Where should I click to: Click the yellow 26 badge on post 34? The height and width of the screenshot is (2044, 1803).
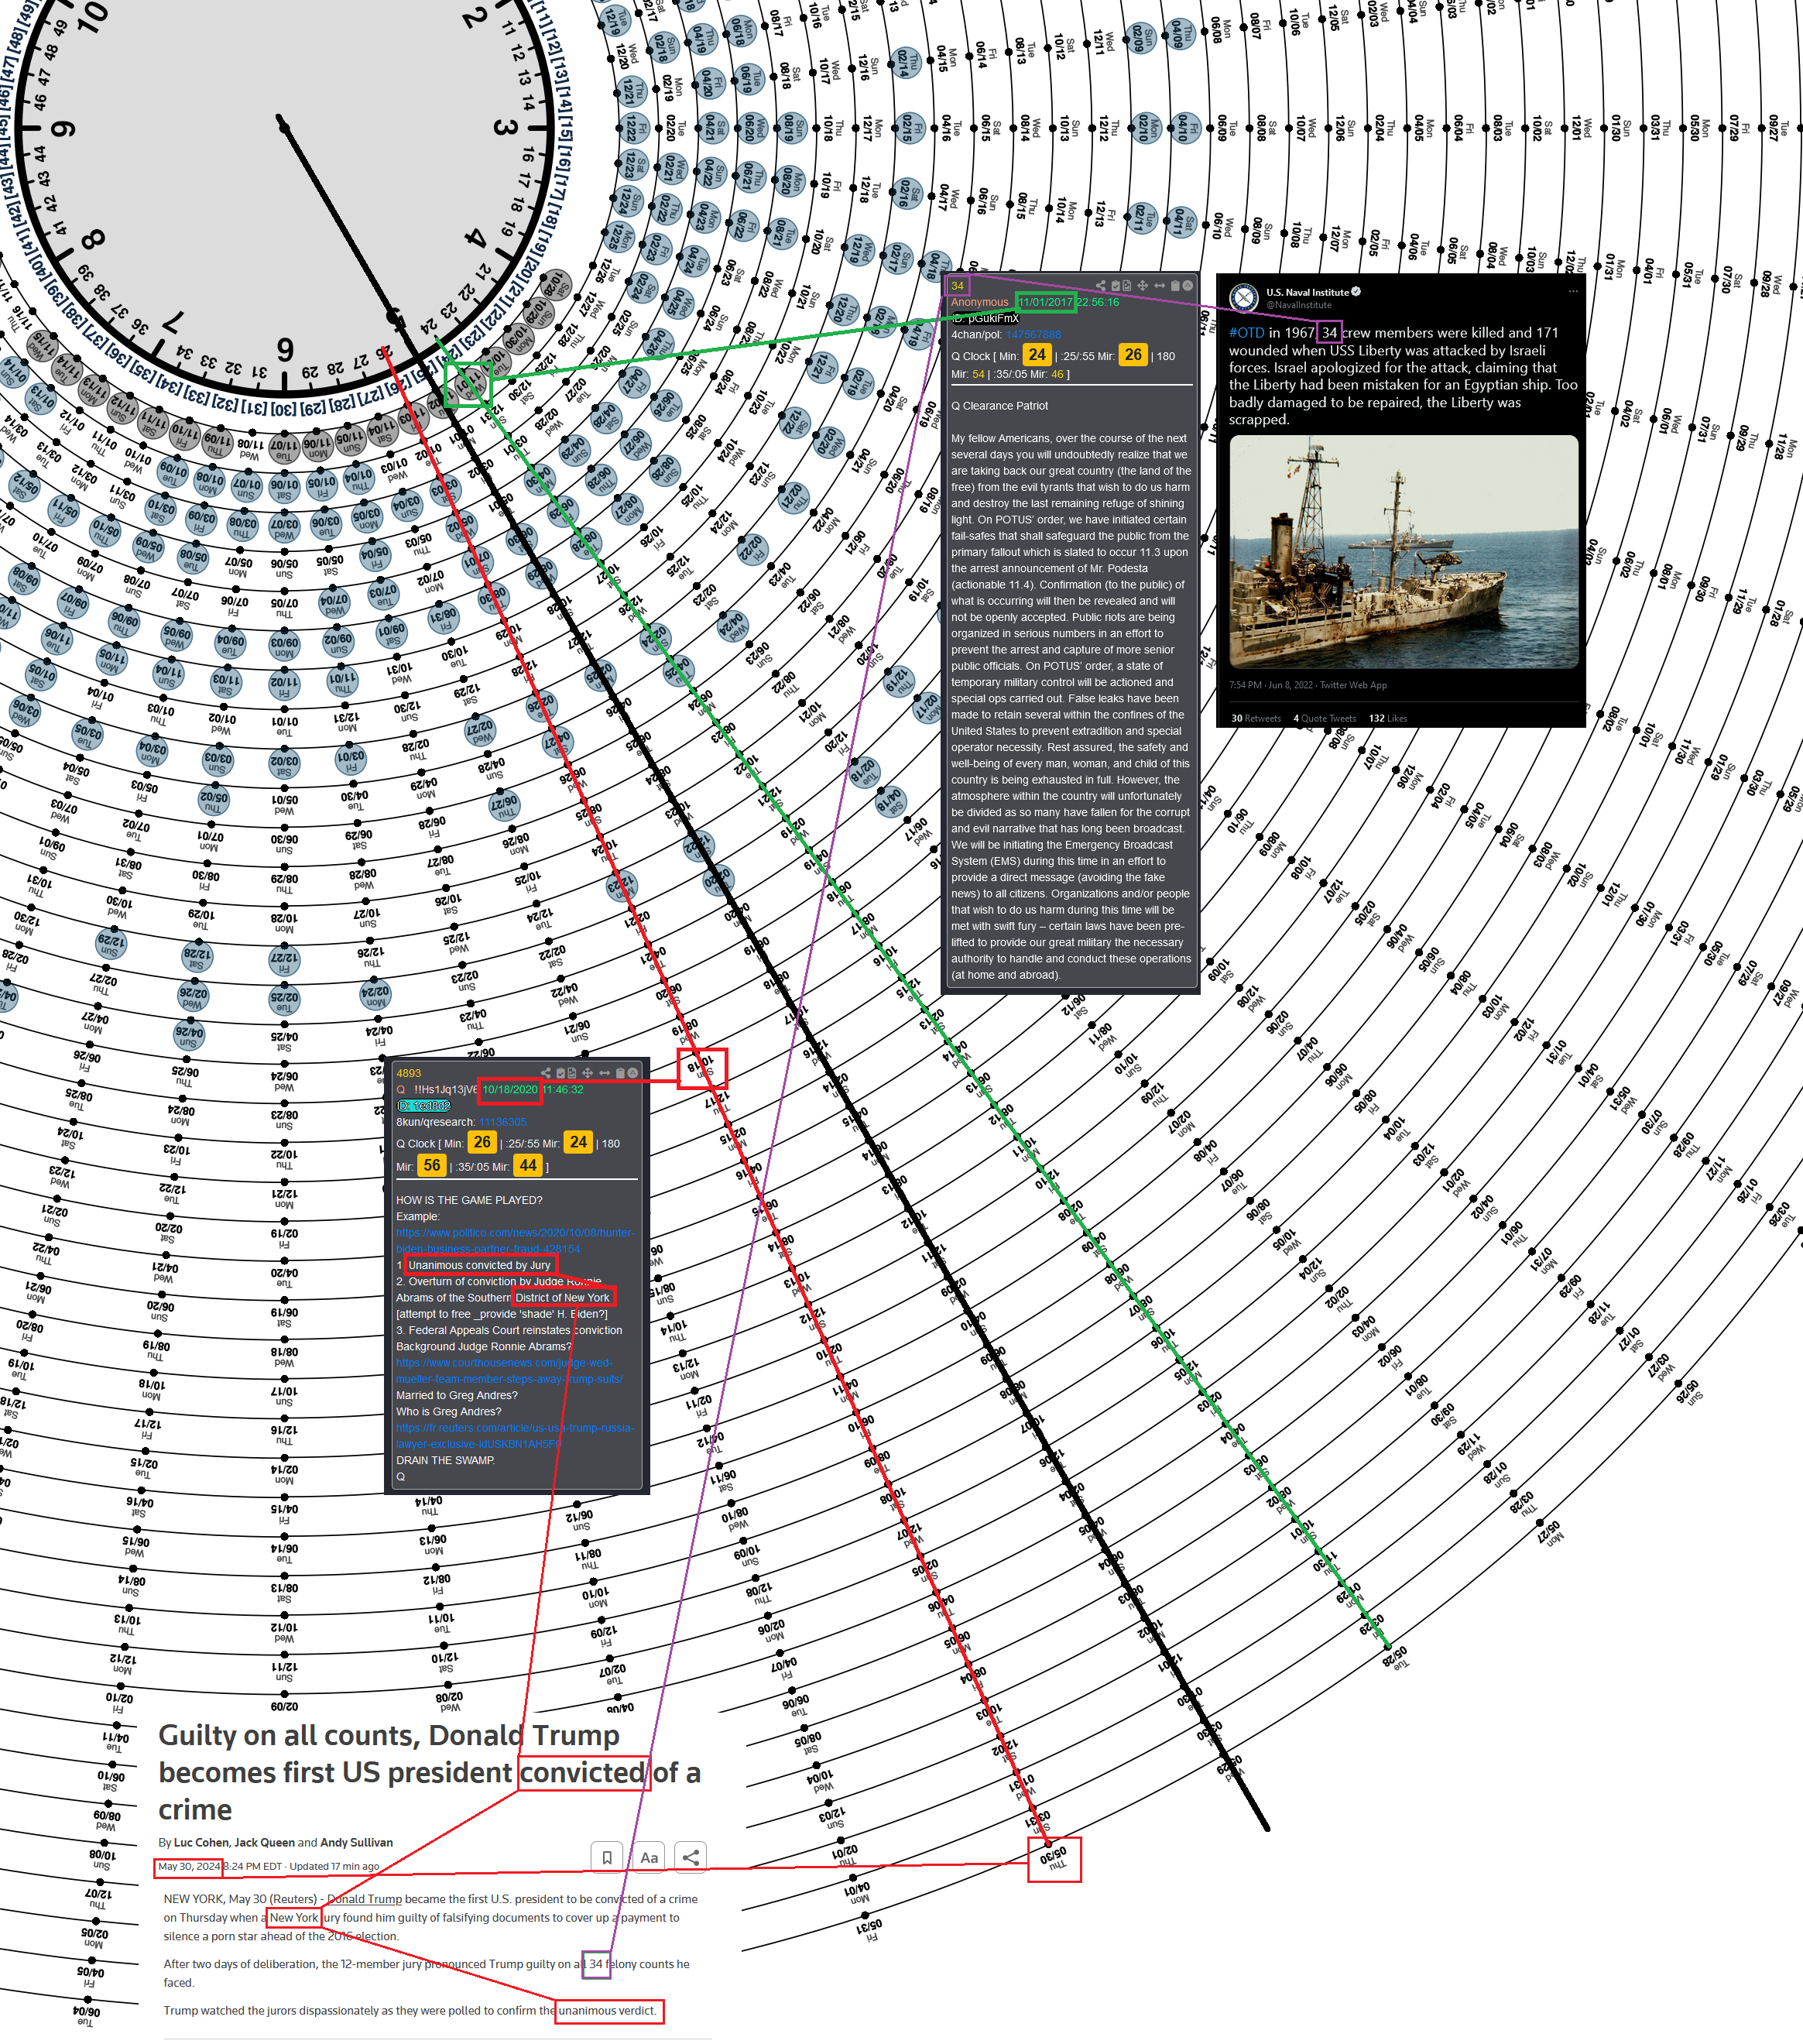coord(1133,355)
